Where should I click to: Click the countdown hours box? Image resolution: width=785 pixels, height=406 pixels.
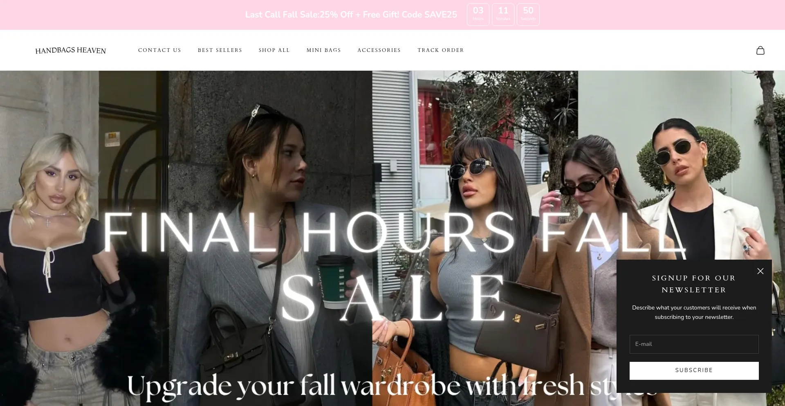point(478,15)
